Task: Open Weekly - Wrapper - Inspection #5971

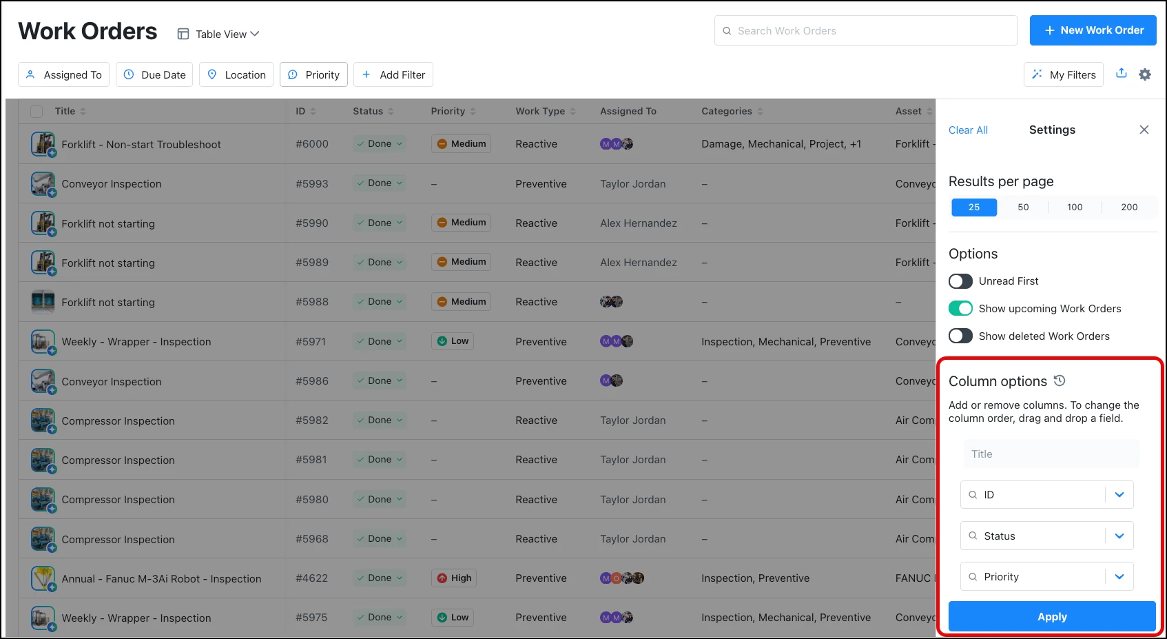Action: click(136, 342)
